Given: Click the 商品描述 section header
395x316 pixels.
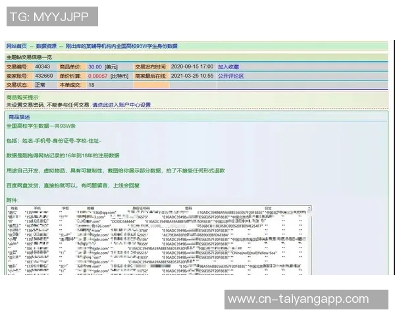Looking at the screenshot, I should 19,117.
